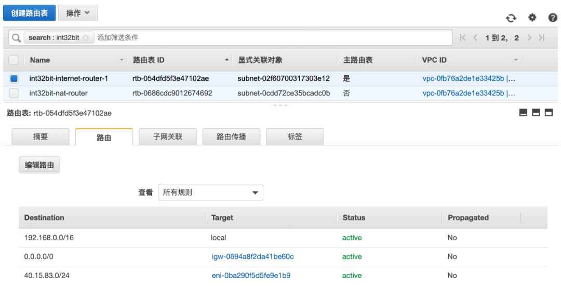
Task: Click the refresh icon
Action: tap(511, 18)
